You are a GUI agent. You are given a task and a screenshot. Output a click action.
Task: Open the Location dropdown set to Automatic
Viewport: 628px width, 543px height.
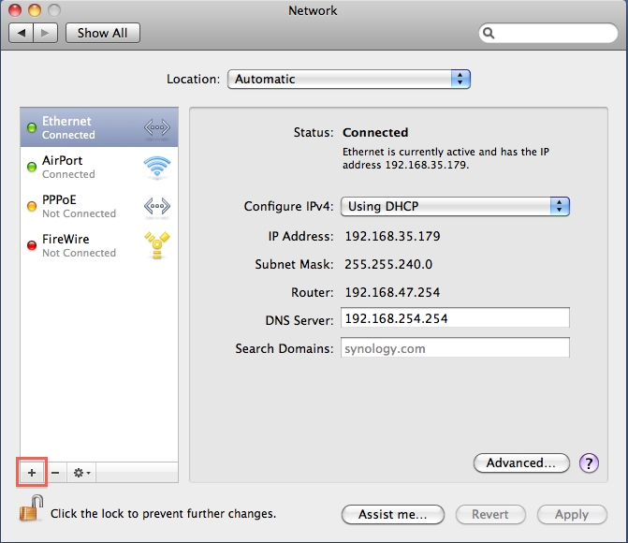[x=349, y=79]
